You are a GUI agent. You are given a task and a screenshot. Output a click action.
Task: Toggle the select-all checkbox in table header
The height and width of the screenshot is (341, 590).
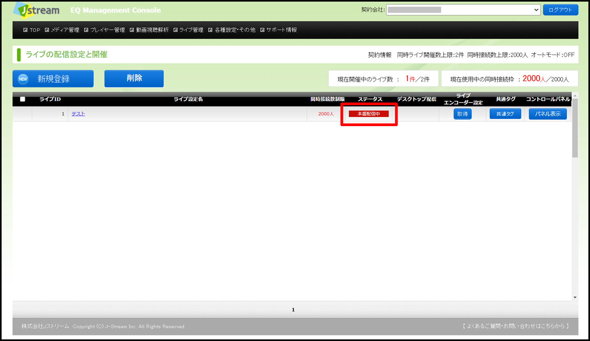tap(22, 99)
